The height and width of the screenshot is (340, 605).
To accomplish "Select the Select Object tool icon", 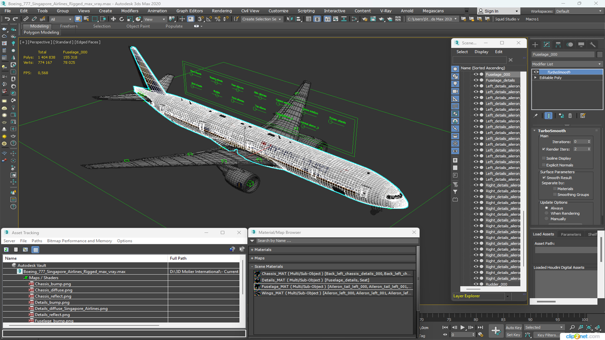I will point(77,19).
